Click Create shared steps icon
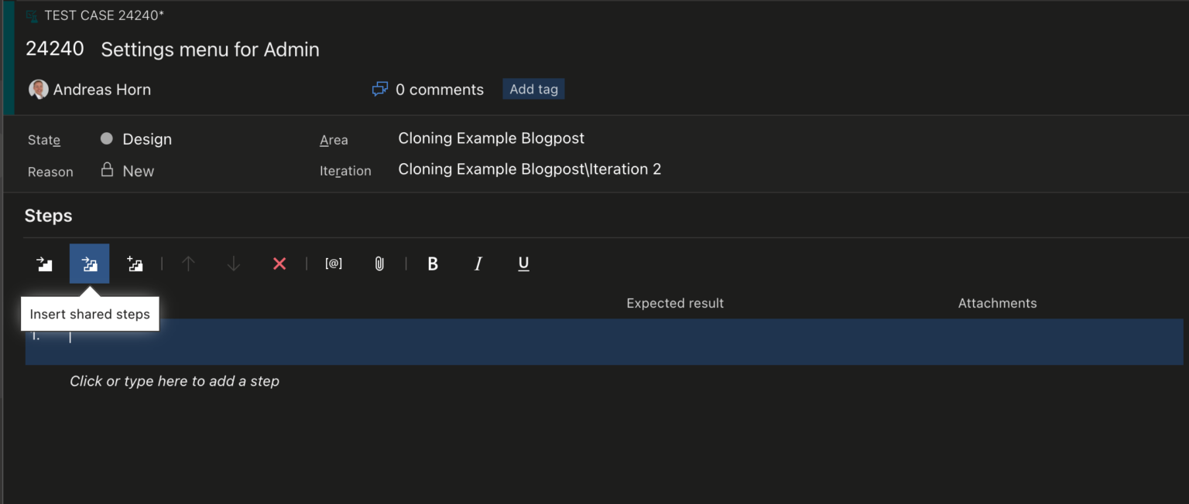This screenshot has width=1189, height=504. 135,264
